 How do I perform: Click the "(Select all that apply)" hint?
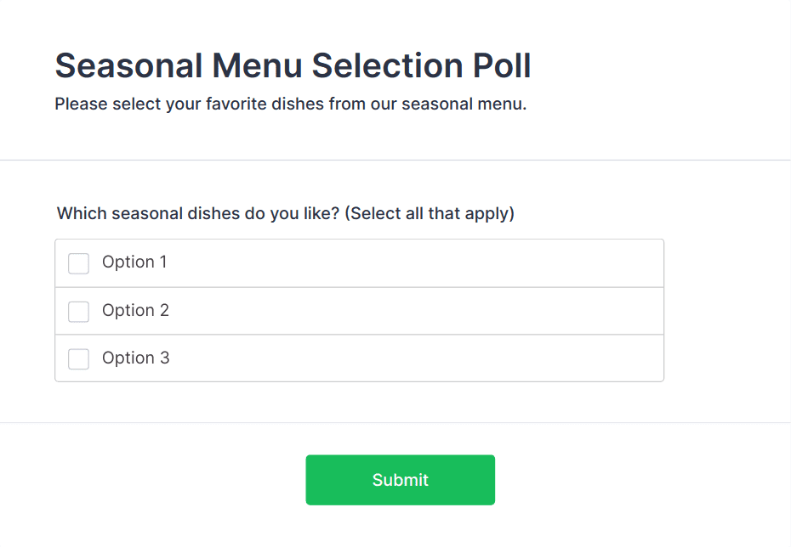click(x=430, y=213)
